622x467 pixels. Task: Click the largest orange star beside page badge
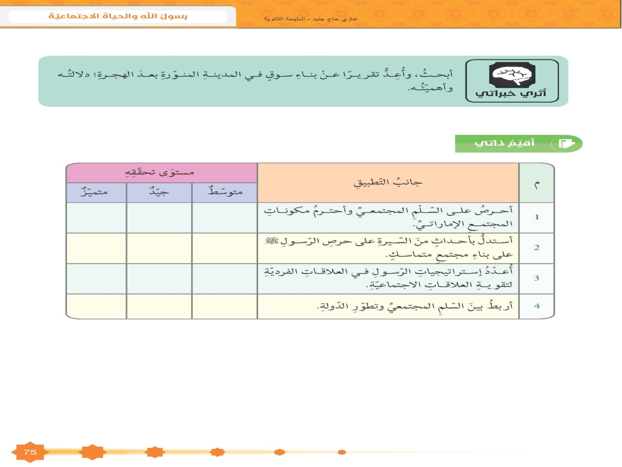(x=92, y=452)
